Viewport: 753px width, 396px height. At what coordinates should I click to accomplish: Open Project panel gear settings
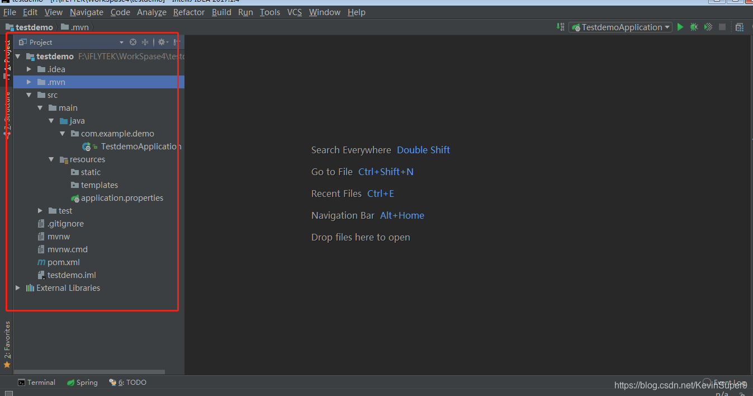pyautogui.click(x=163, y=42)
